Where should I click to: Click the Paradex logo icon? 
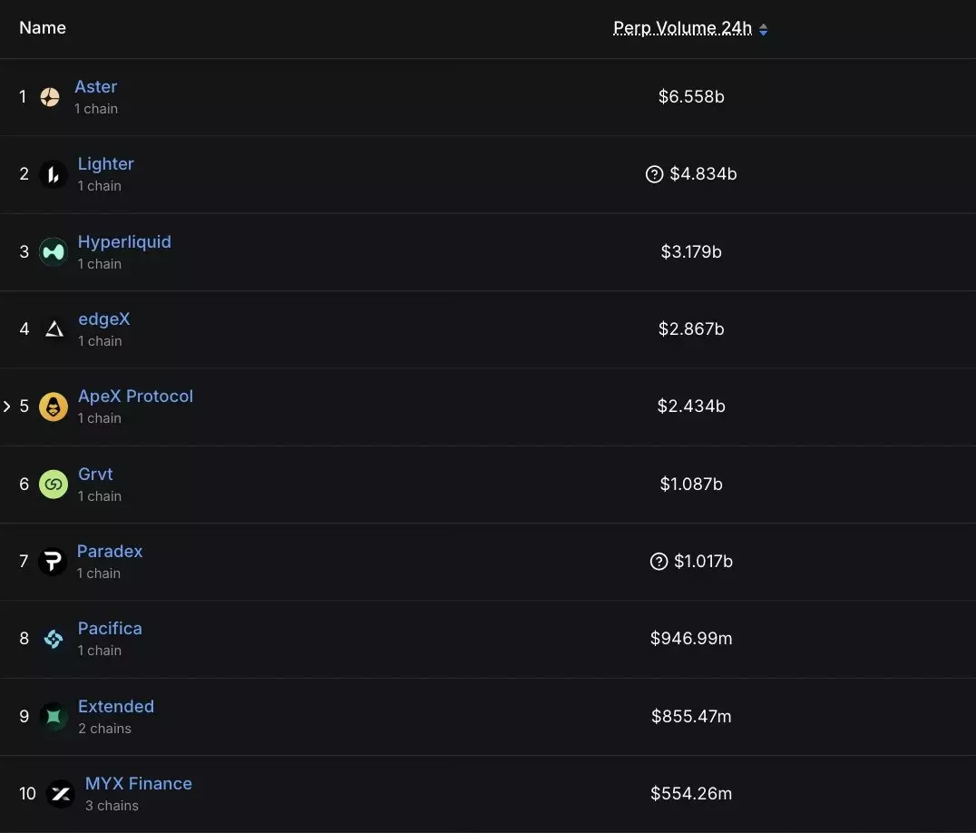click(x=53, y=562)
